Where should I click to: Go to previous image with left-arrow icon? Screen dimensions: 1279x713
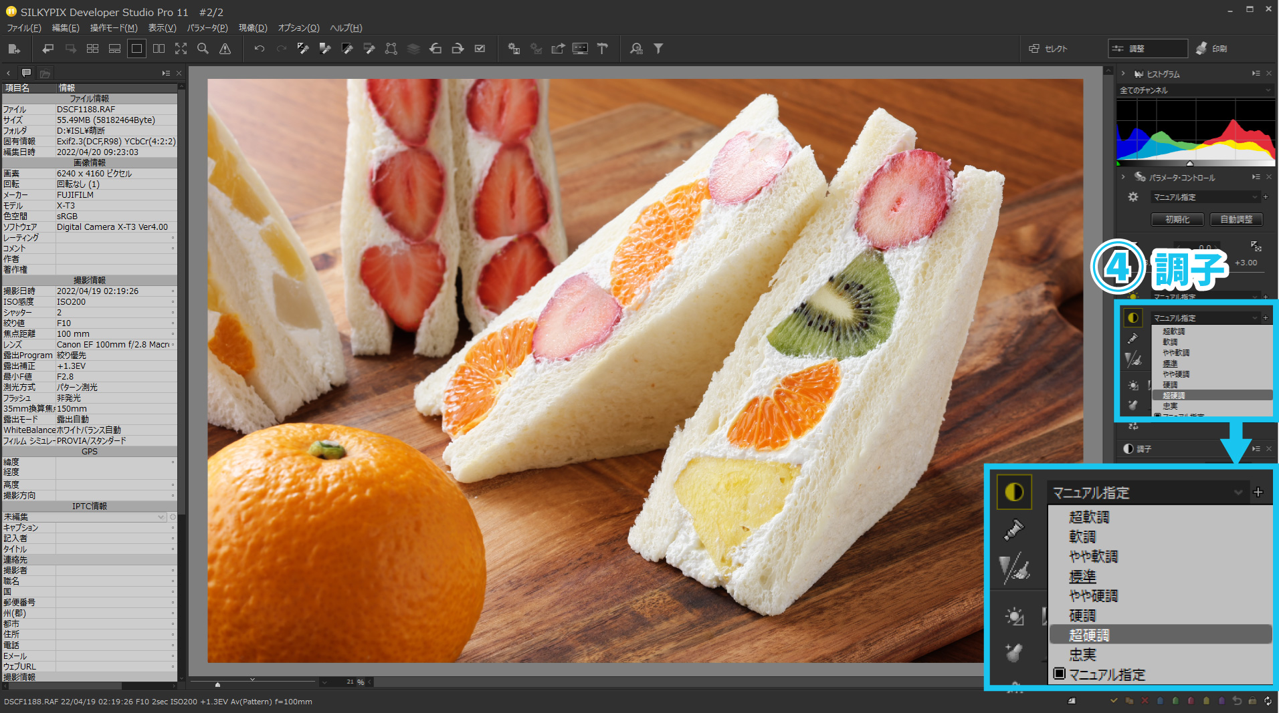click(x=48, y=49)
